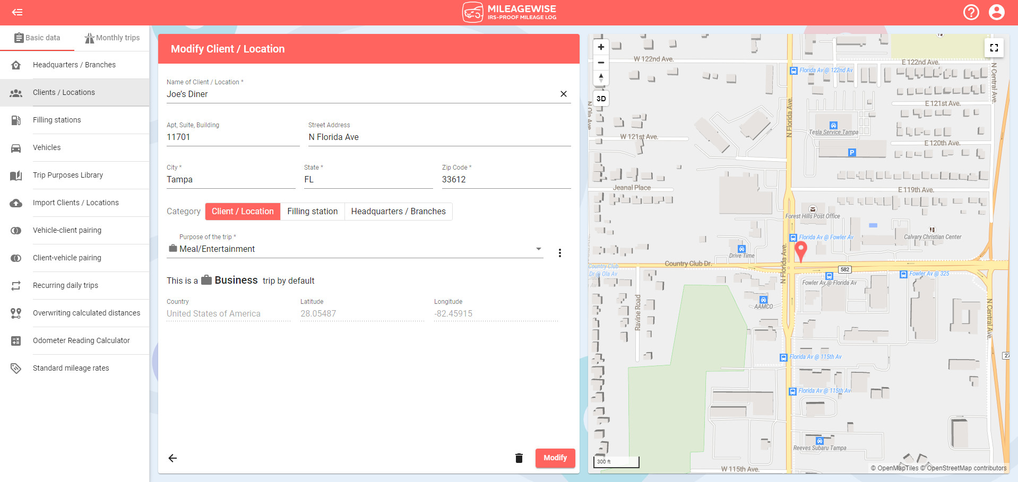
Task: Open the three-dot menu beside trip purpose
Action: tap(559, 253)
